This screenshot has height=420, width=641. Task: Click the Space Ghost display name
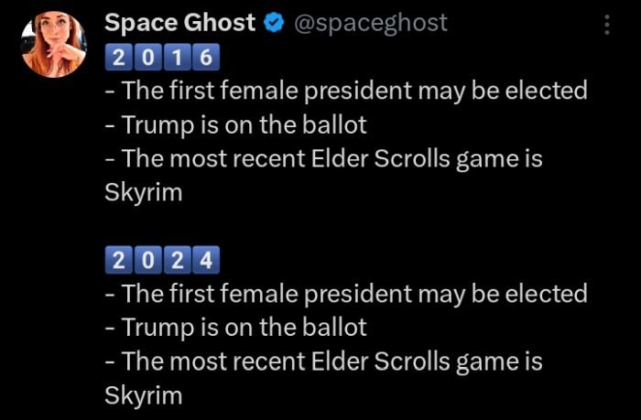(x=179, y=23)
